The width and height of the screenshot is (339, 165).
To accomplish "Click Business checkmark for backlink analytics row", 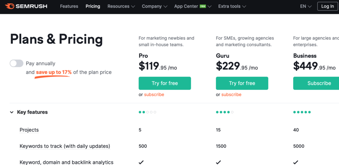I will (x=296, y=162).
